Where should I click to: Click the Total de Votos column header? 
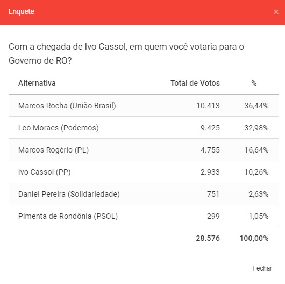coord(195,83)
